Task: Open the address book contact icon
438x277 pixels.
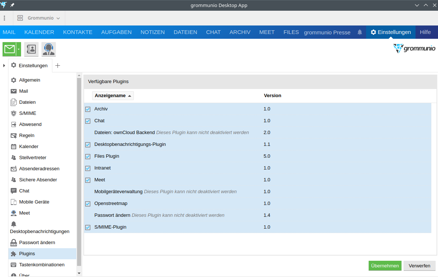Action: 31,49
